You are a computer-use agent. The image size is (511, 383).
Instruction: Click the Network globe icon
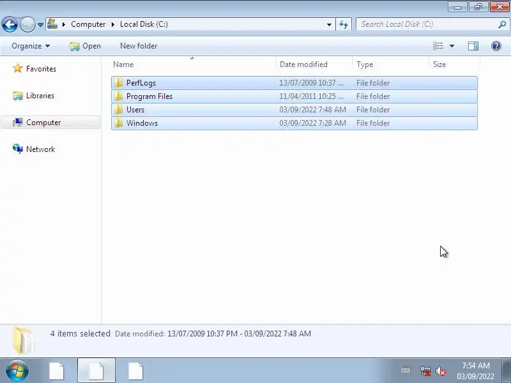(18, 149)
